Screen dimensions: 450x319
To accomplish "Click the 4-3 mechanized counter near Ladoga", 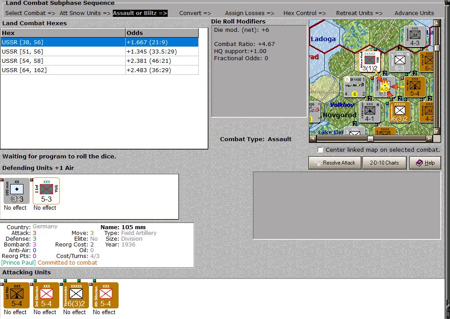I will tap(415, 36).
